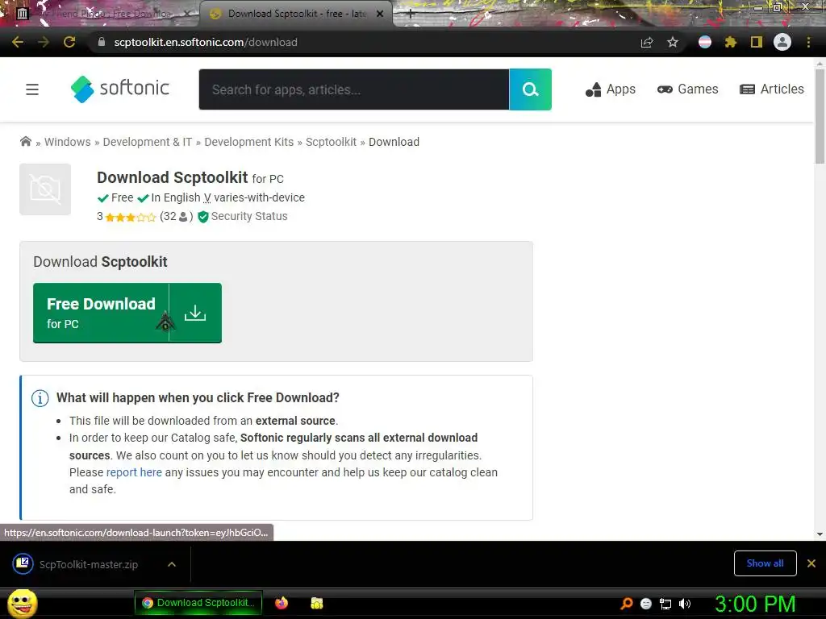Close the first browser tab
Screen dimensions: 826x619
coord(186,15)
